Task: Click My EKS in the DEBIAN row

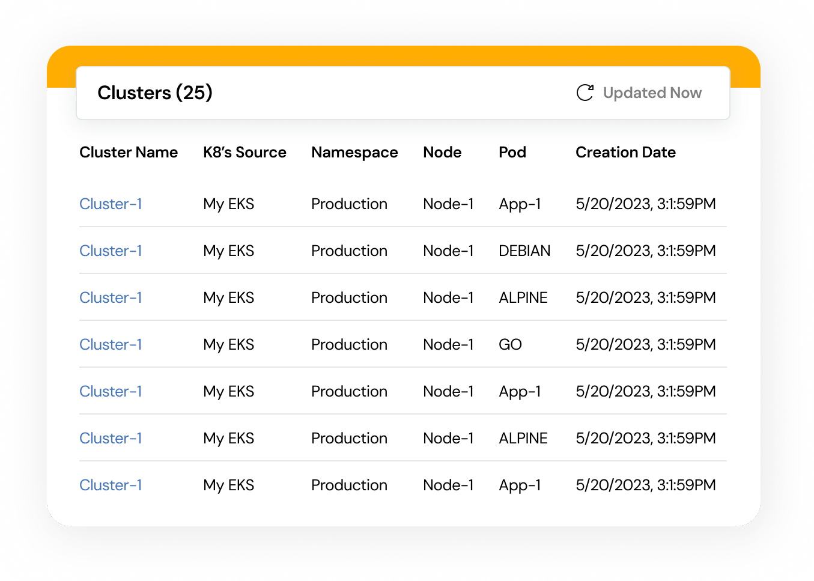Action: pyautogui.click(x=228, y=251)
